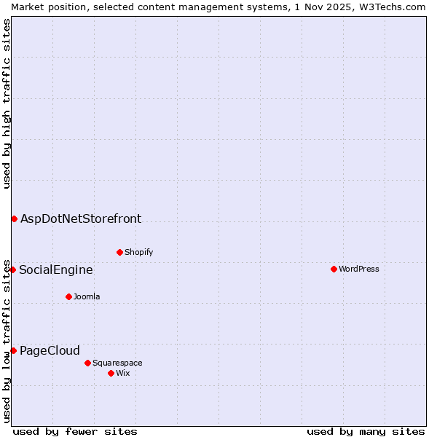Viewport: 437px width, 437px height.
Task: Click the WordPress text label
Action: click(359, 269)
